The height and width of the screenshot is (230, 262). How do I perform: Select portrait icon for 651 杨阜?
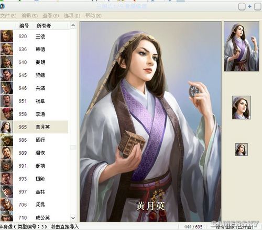point(7,101)
